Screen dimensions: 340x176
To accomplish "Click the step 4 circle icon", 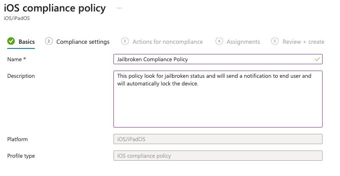I will click(219, 41).
